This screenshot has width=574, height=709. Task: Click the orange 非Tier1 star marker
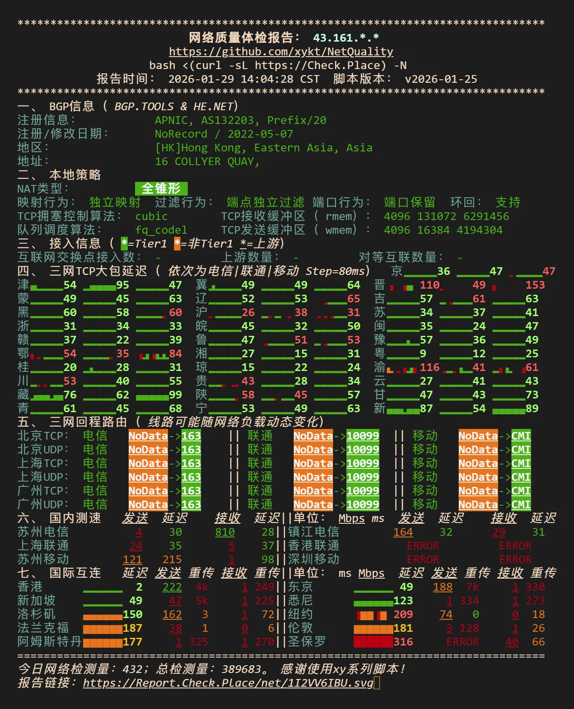click(177, 244)
